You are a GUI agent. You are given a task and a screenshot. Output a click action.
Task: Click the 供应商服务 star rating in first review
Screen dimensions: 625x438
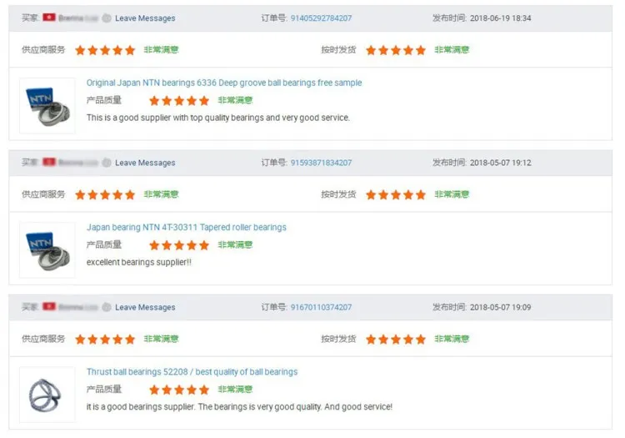click(105, 50)
